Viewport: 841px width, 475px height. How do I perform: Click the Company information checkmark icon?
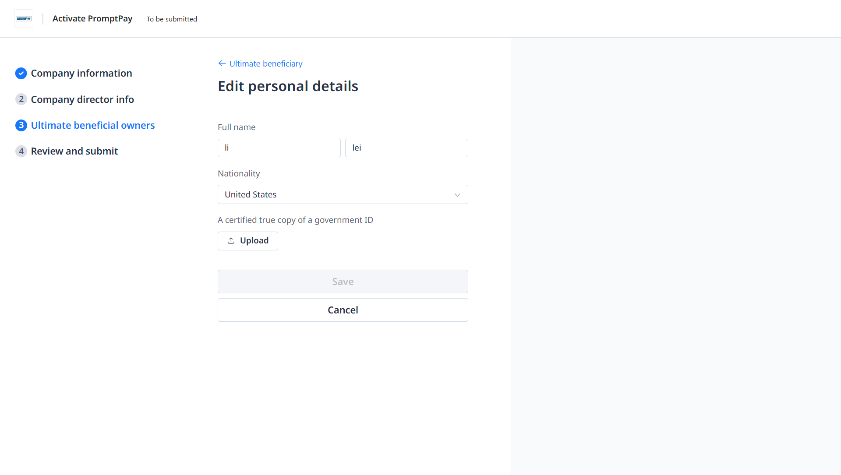[21, 74]
